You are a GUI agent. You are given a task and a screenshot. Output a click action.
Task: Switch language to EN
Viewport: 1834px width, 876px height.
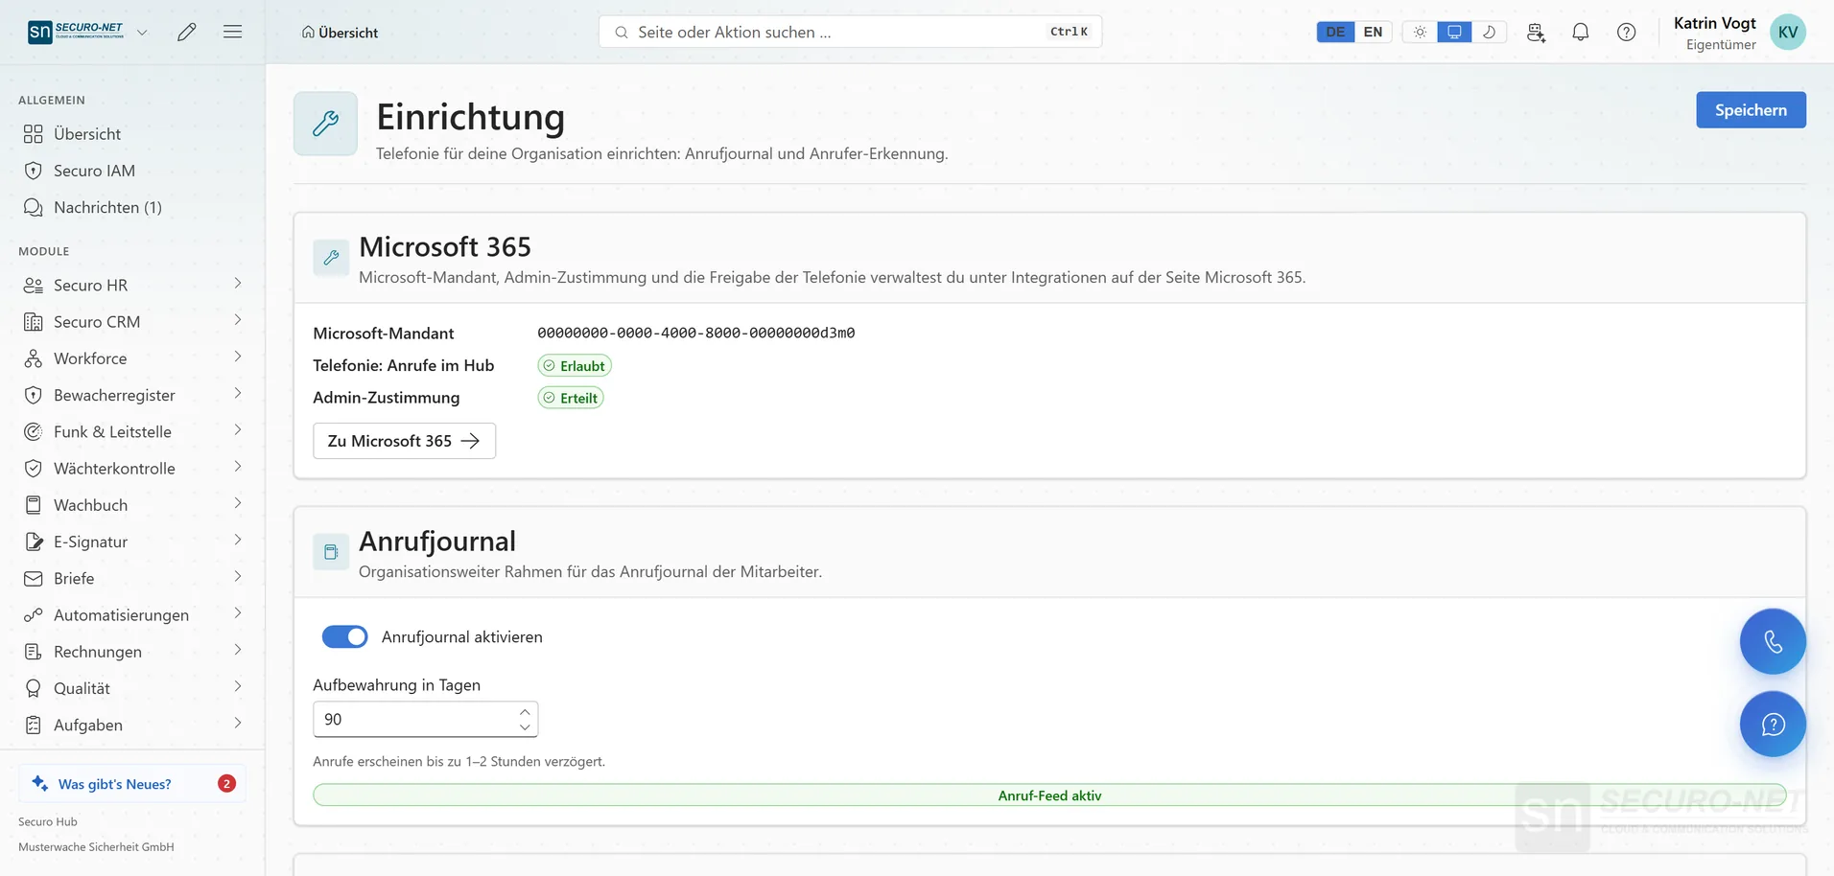pos(1373,32)
